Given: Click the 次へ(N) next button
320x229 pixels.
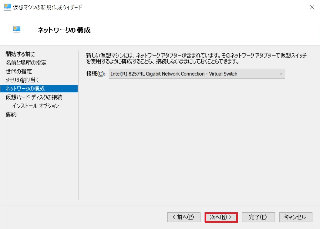Looking at the screenshot, I should [221, 217].
